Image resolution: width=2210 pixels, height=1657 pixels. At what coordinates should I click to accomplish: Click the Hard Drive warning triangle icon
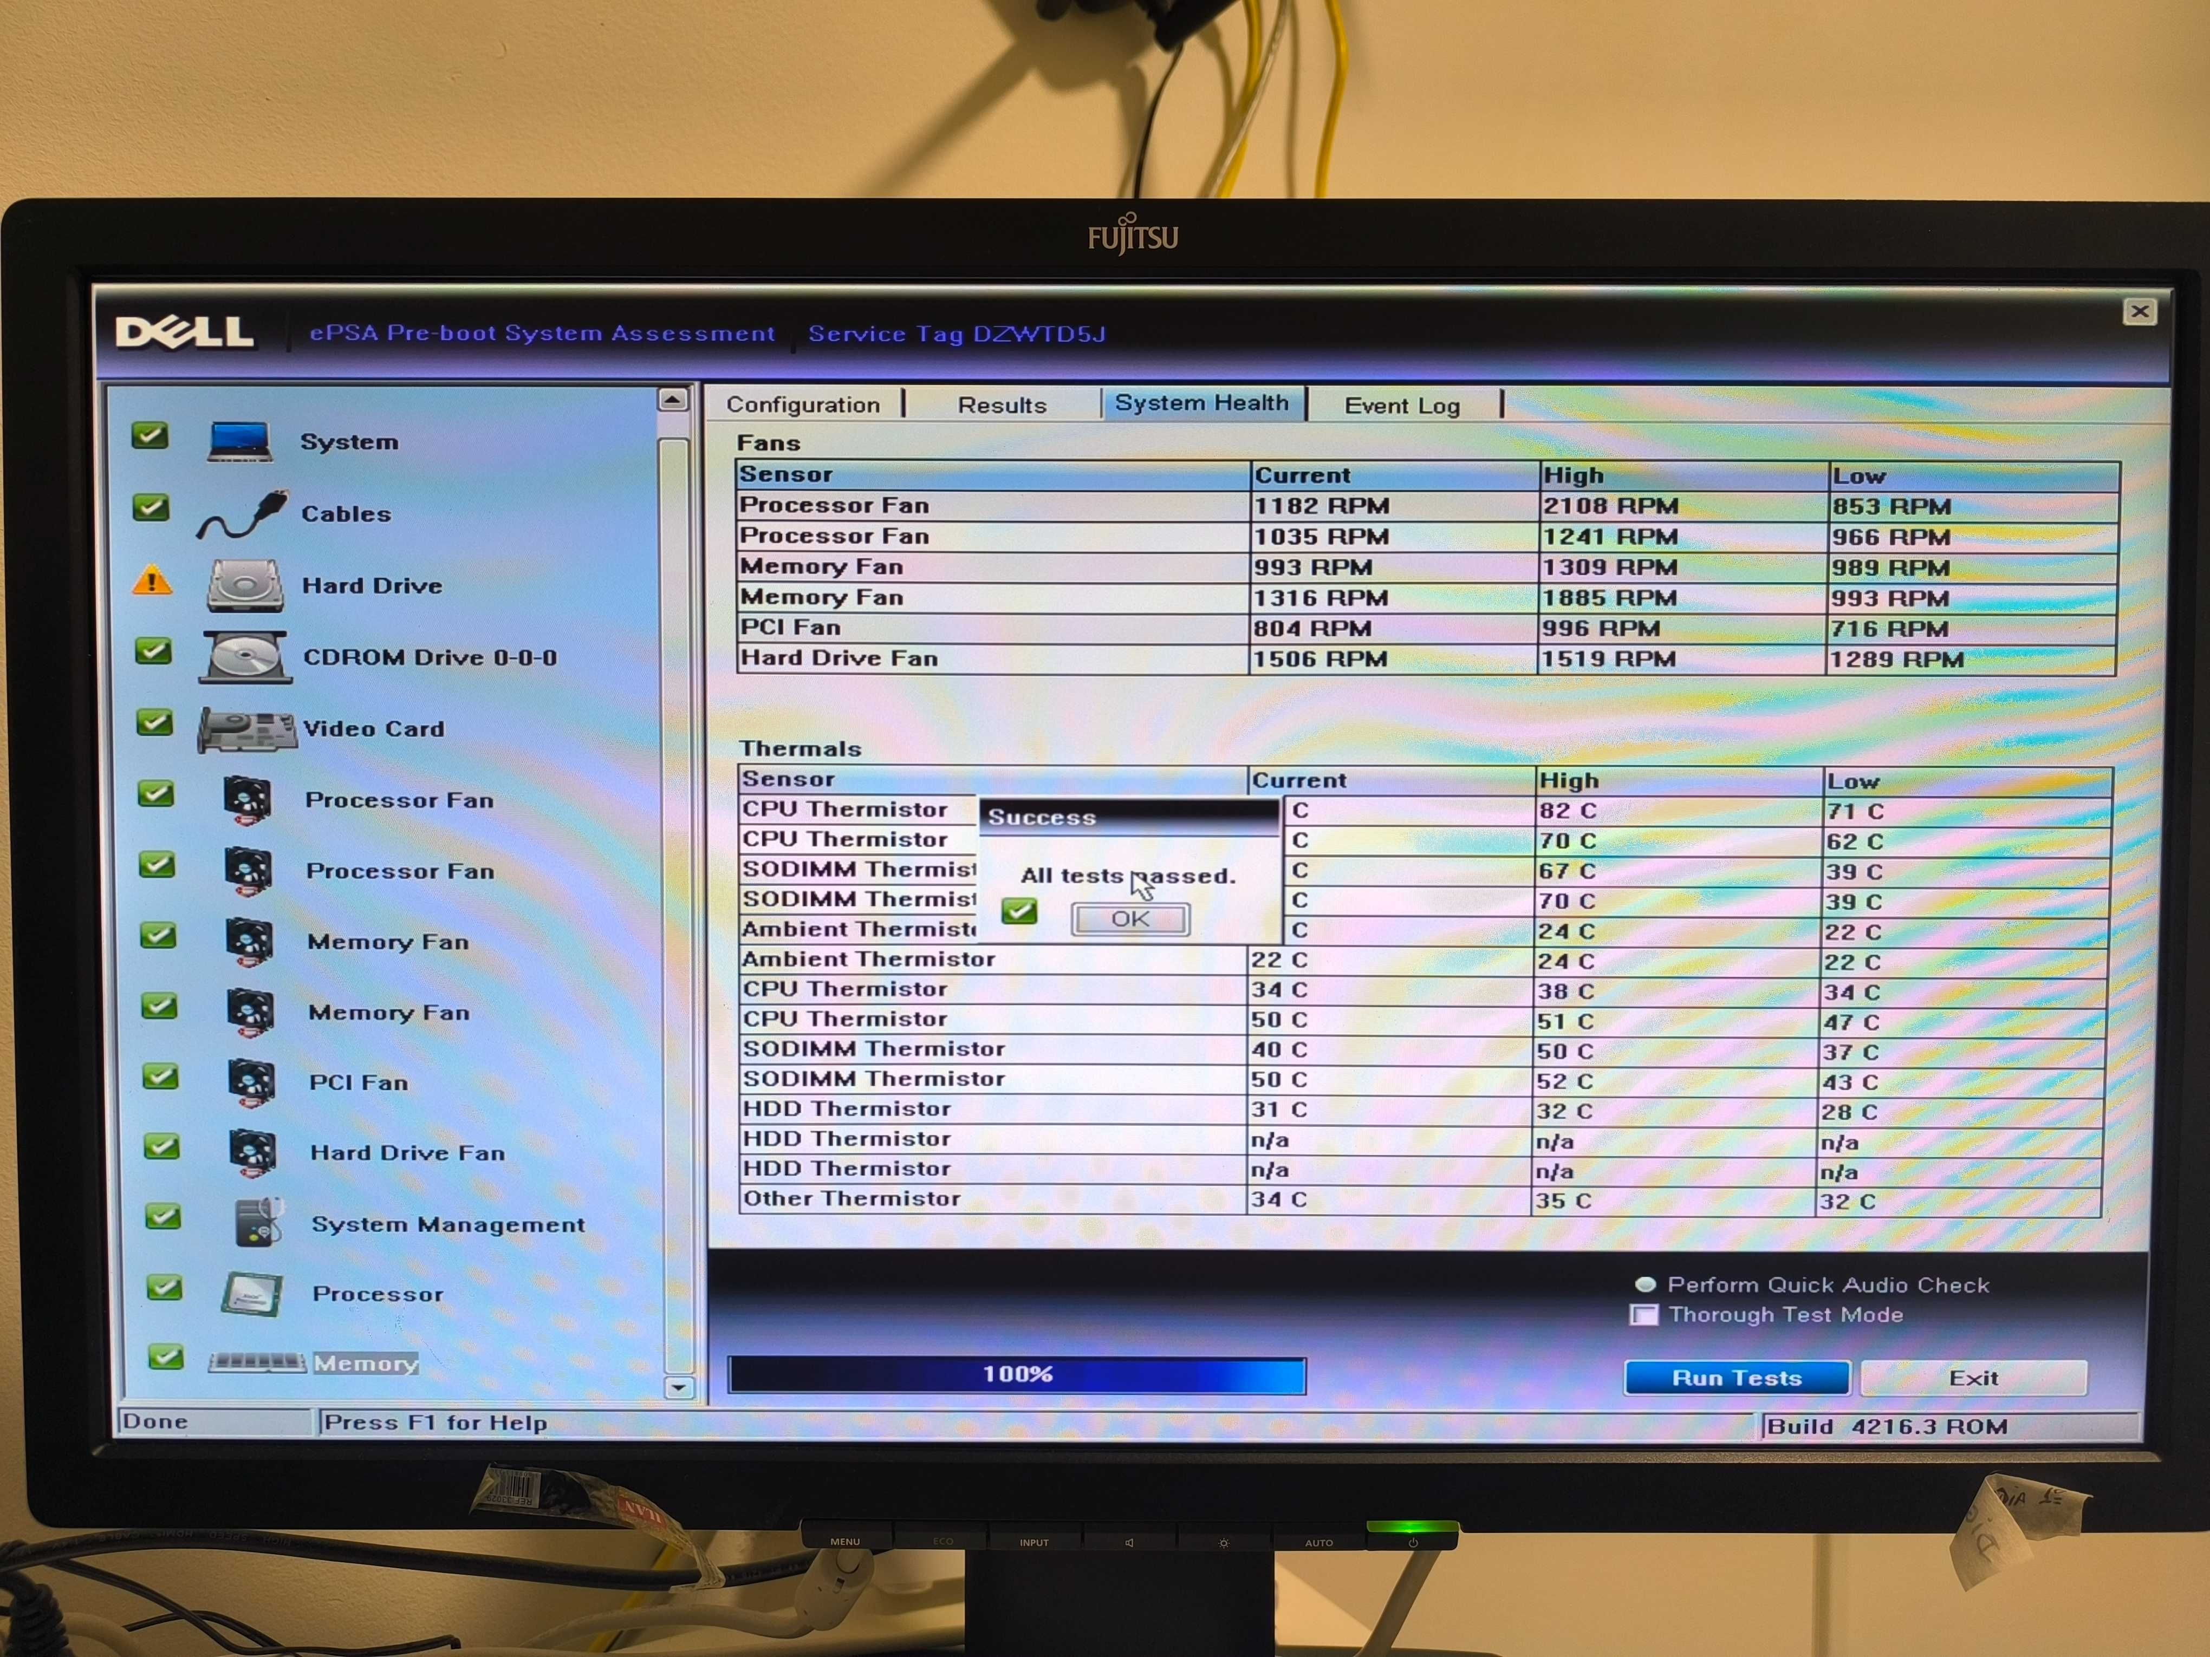tap(152, 580)
